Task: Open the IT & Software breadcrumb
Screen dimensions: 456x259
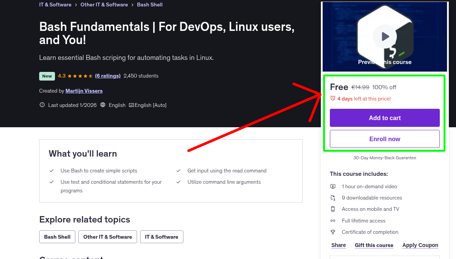Action: [55, 5]
